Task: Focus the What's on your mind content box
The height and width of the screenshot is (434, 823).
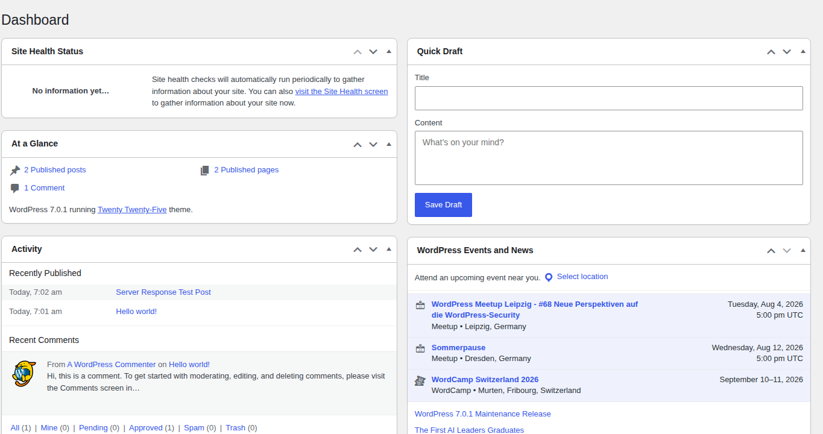Action: point(609,158)
